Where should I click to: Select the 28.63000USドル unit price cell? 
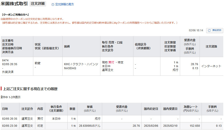(90, 126)
